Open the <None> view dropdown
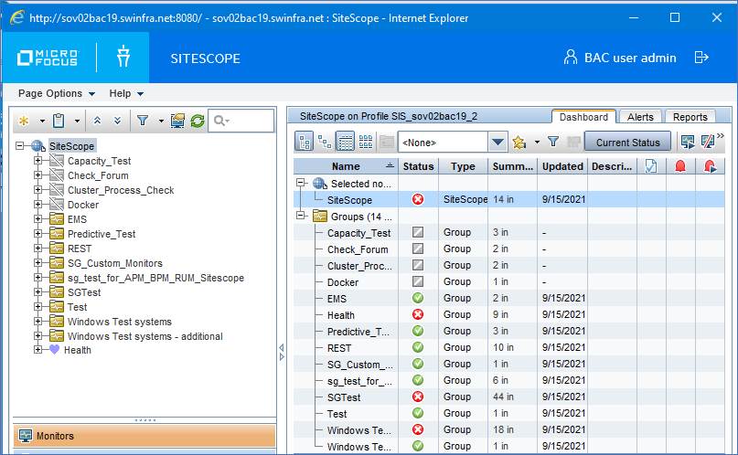 (x=497, y=143)
